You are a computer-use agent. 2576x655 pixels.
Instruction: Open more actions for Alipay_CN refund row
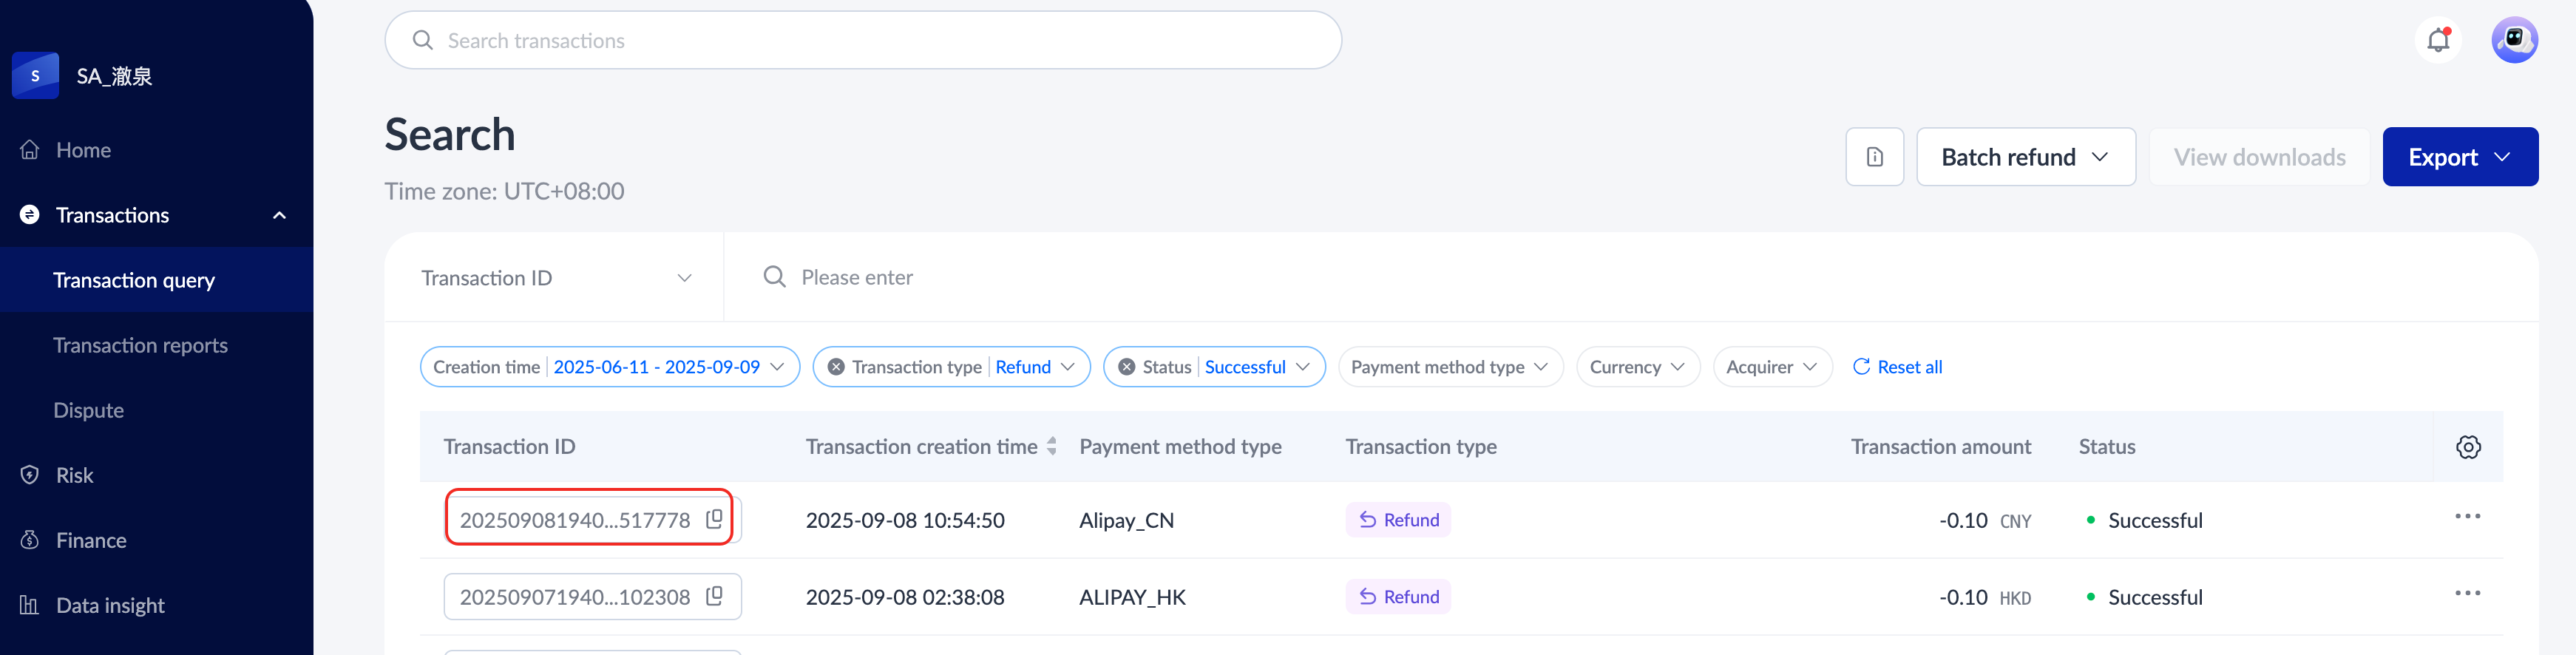[x=2466, y=517]
